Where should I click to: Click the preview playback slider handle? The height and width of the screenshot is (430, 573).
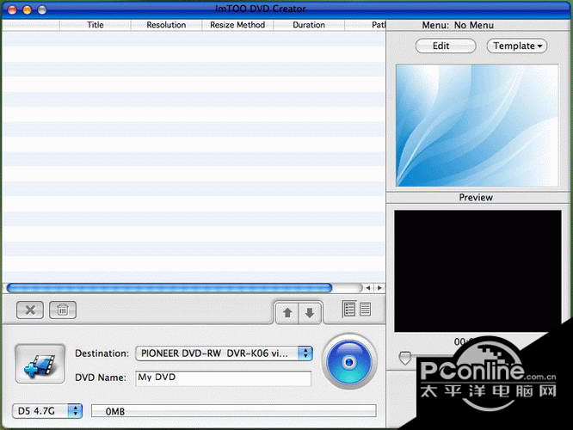click(x=405, y=358)
